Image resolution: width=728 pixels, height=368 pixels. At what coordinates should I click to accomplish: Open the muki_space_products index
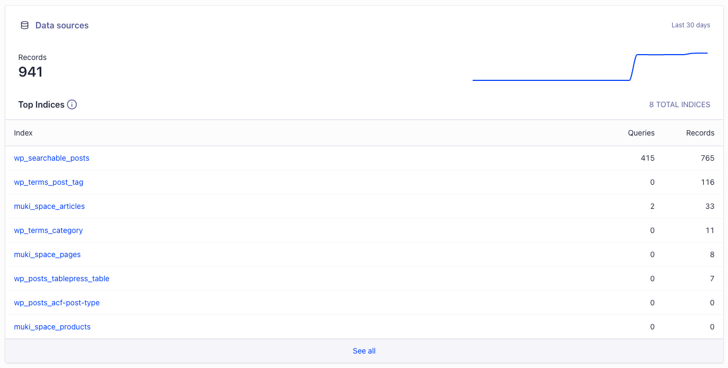click(x=52, y=327)
